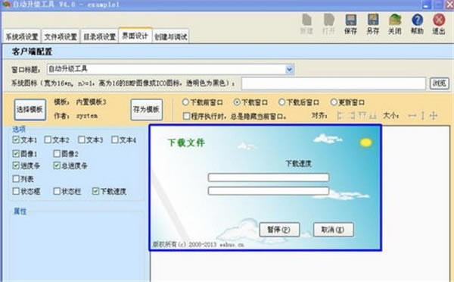Image resolution: width=454 pixels, height=282 pixels.
Task: Click the 取消(X) button in the preview
Action: 333,230
